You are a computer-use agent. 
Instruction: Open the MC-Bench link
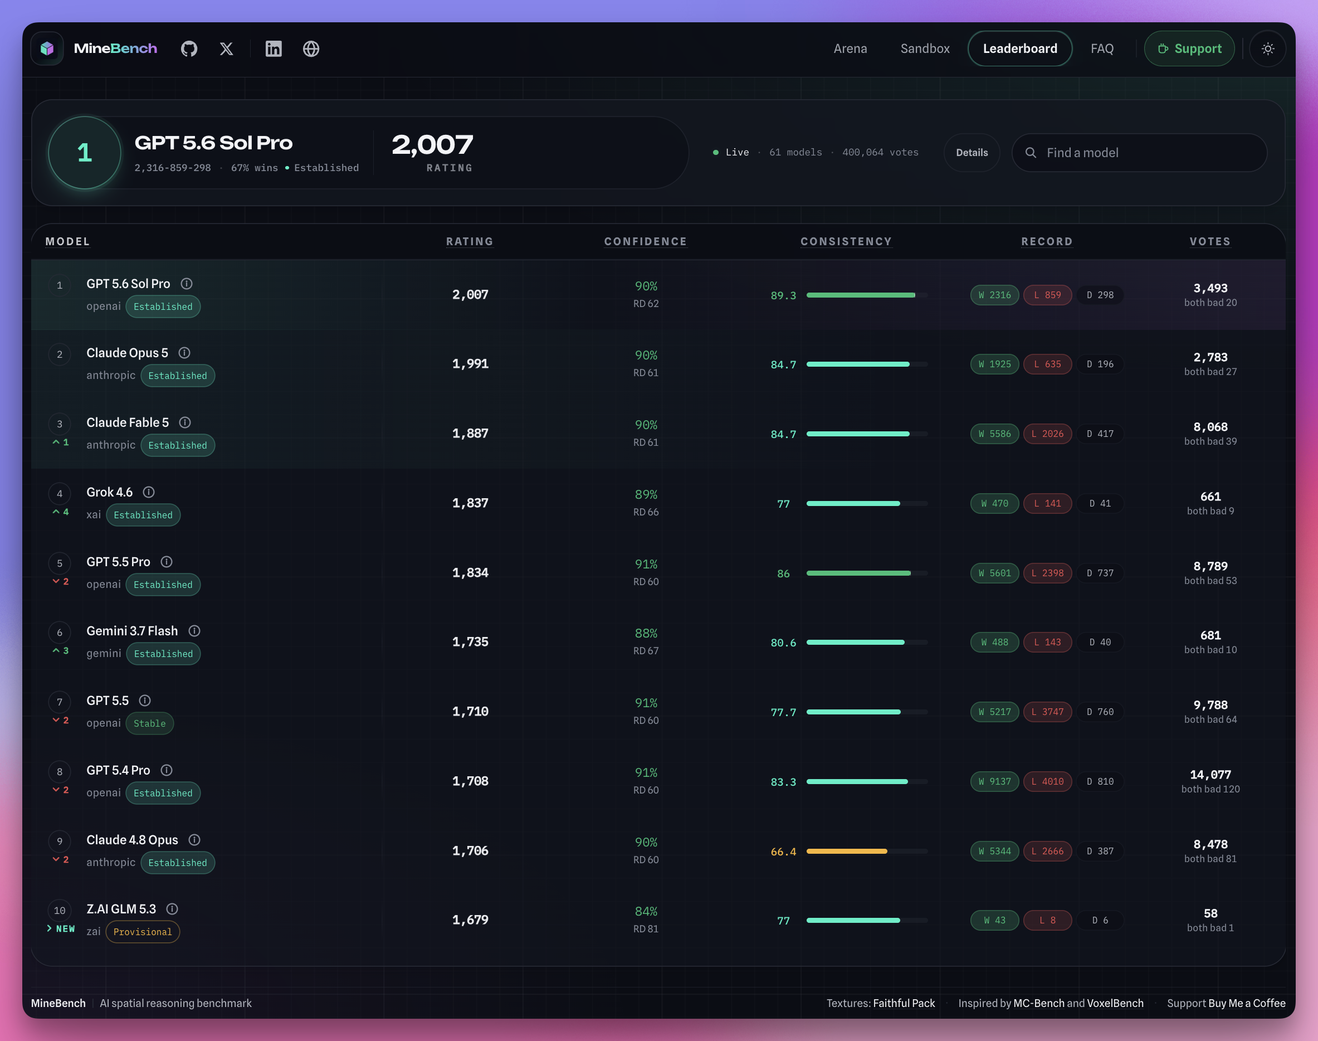1038,1003
